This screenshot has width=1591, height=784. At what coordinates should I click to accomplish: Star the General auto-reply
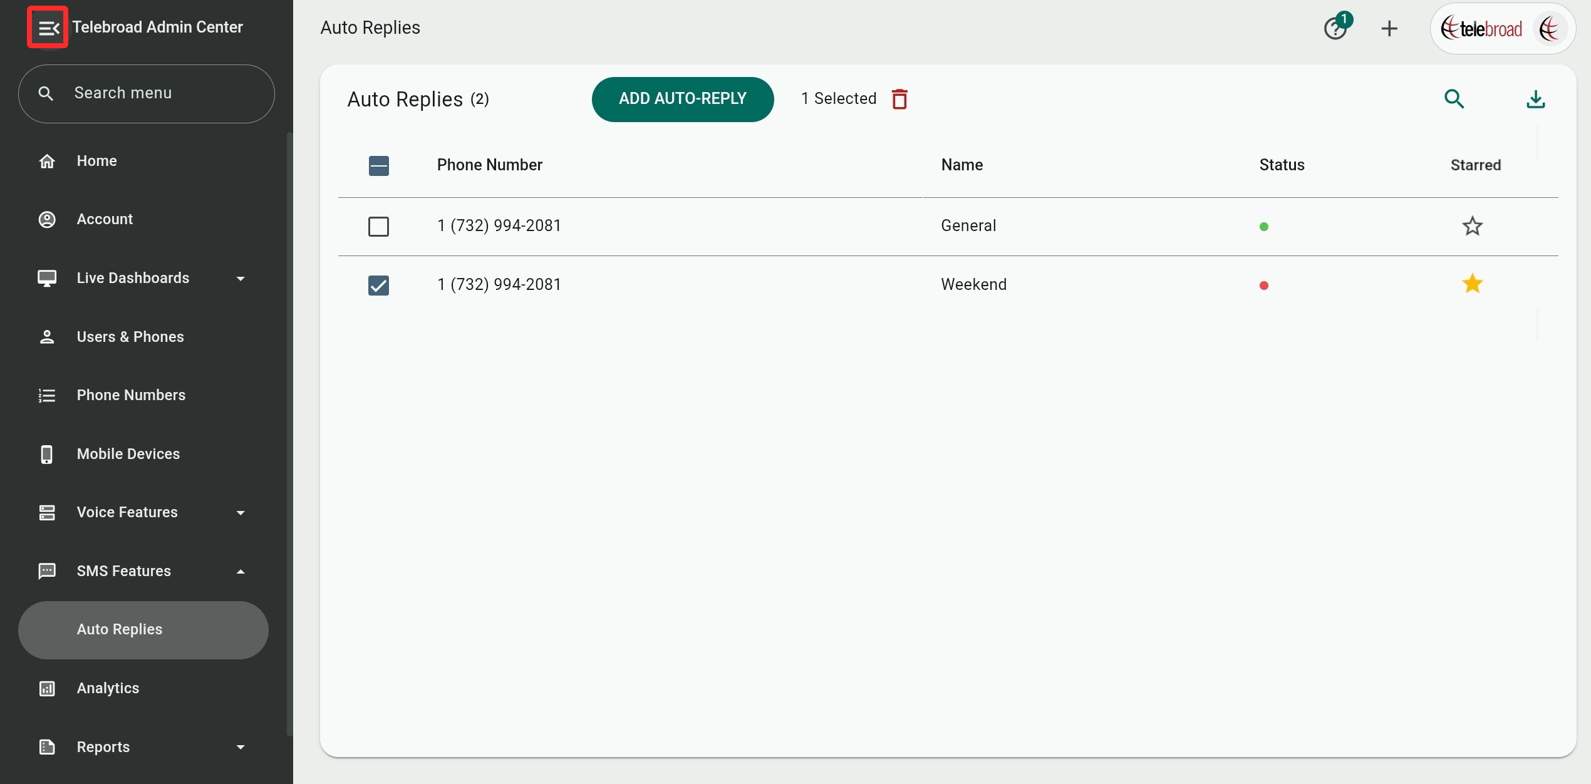point(1472,226)
